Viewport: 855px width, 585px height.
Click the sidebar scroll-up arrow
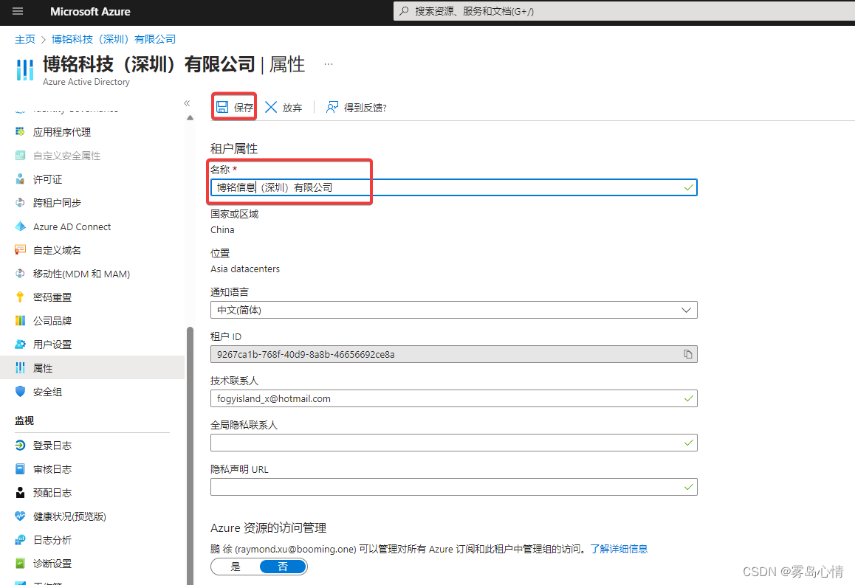pos(190,117)
